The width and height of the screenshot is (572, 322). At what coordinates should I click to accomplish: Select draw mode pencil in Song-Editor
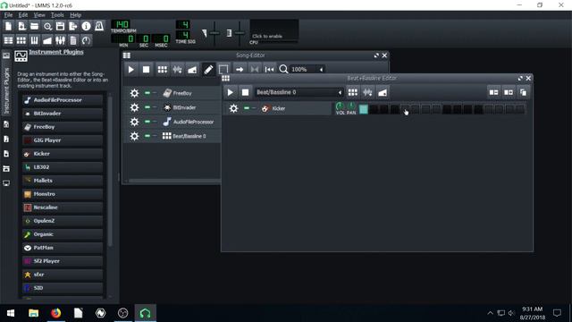(208, 70)
